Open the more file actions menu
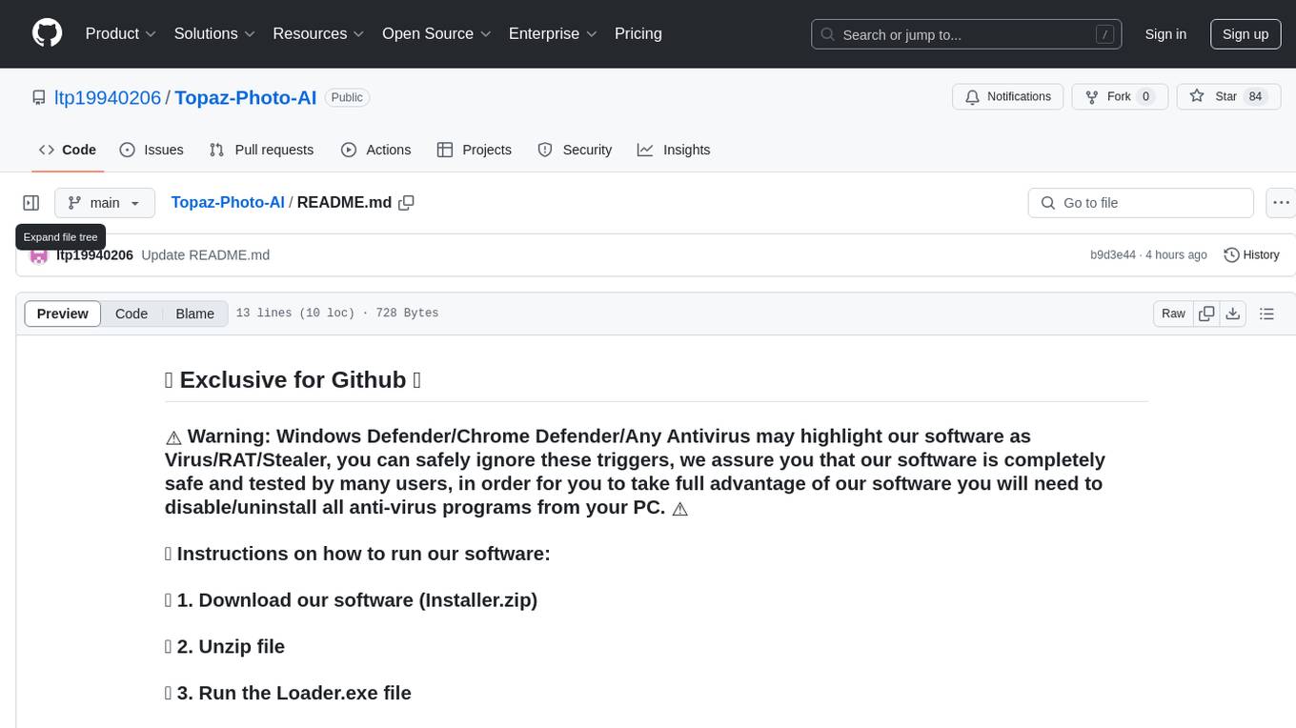 click(1282, 203)
